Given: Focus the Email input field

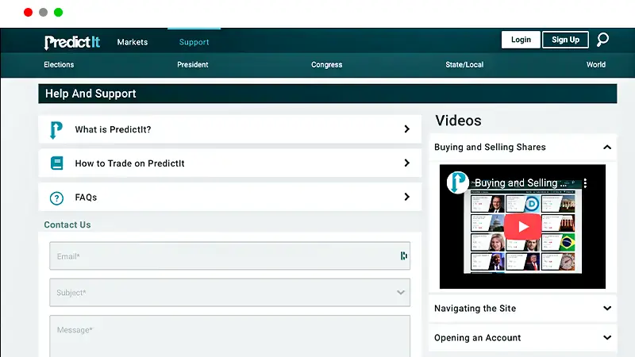Looking at the screenshot, I should (x=229, y=255).
